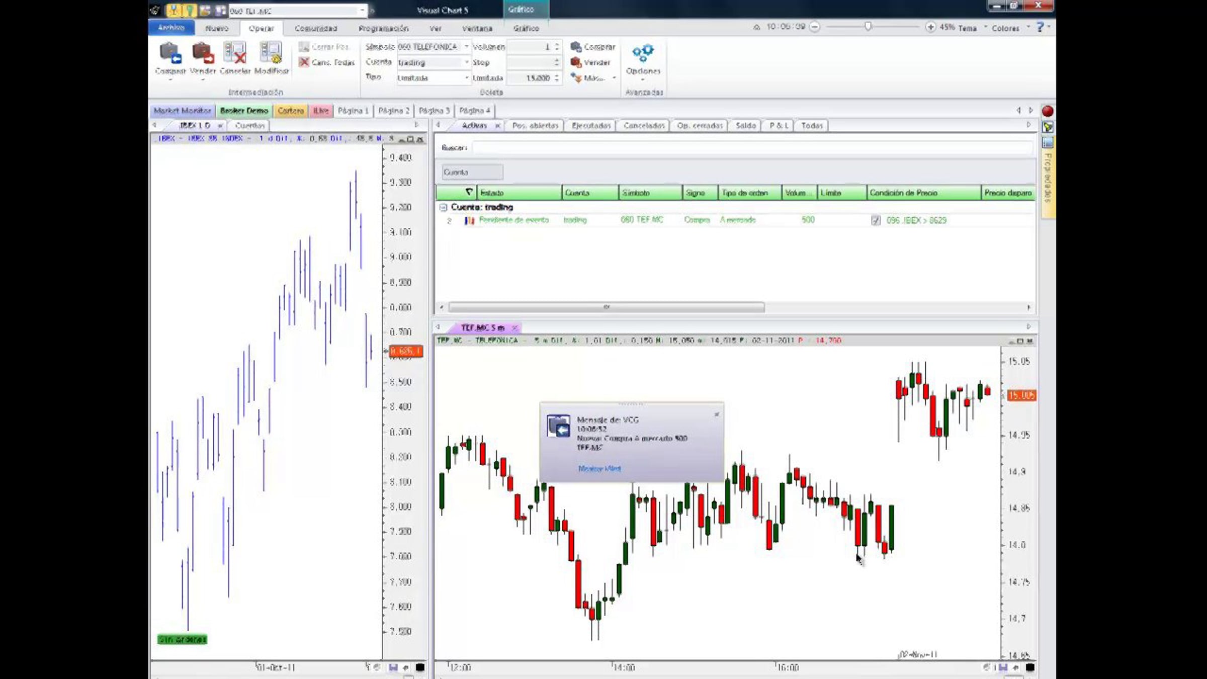Click the Cancelar order icon
Screen dimensions: 1207x679
pos(235,54)
